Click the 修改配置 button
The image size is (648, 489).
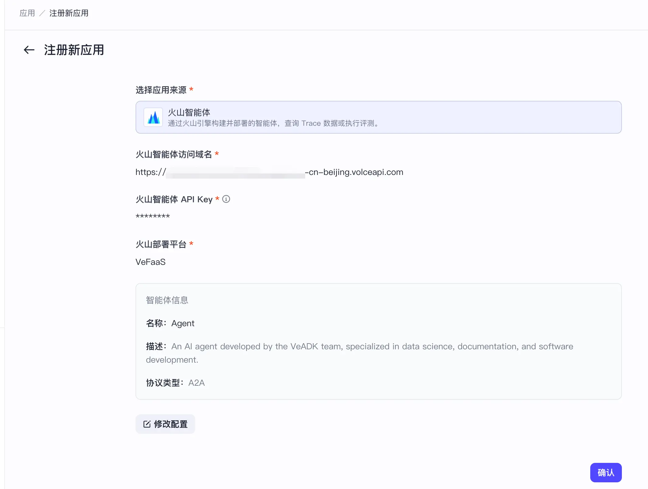[165, 424]
